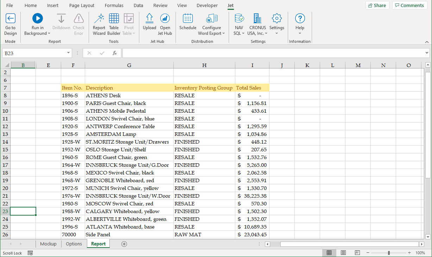Click the Drilldown arrow icon
Viewport: 432px width, 257px height.
pyautogui.click(x=61, y=19)
